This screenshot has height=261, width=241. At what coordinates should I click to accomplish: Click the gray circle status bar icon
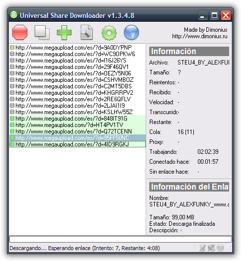(220, 248)
